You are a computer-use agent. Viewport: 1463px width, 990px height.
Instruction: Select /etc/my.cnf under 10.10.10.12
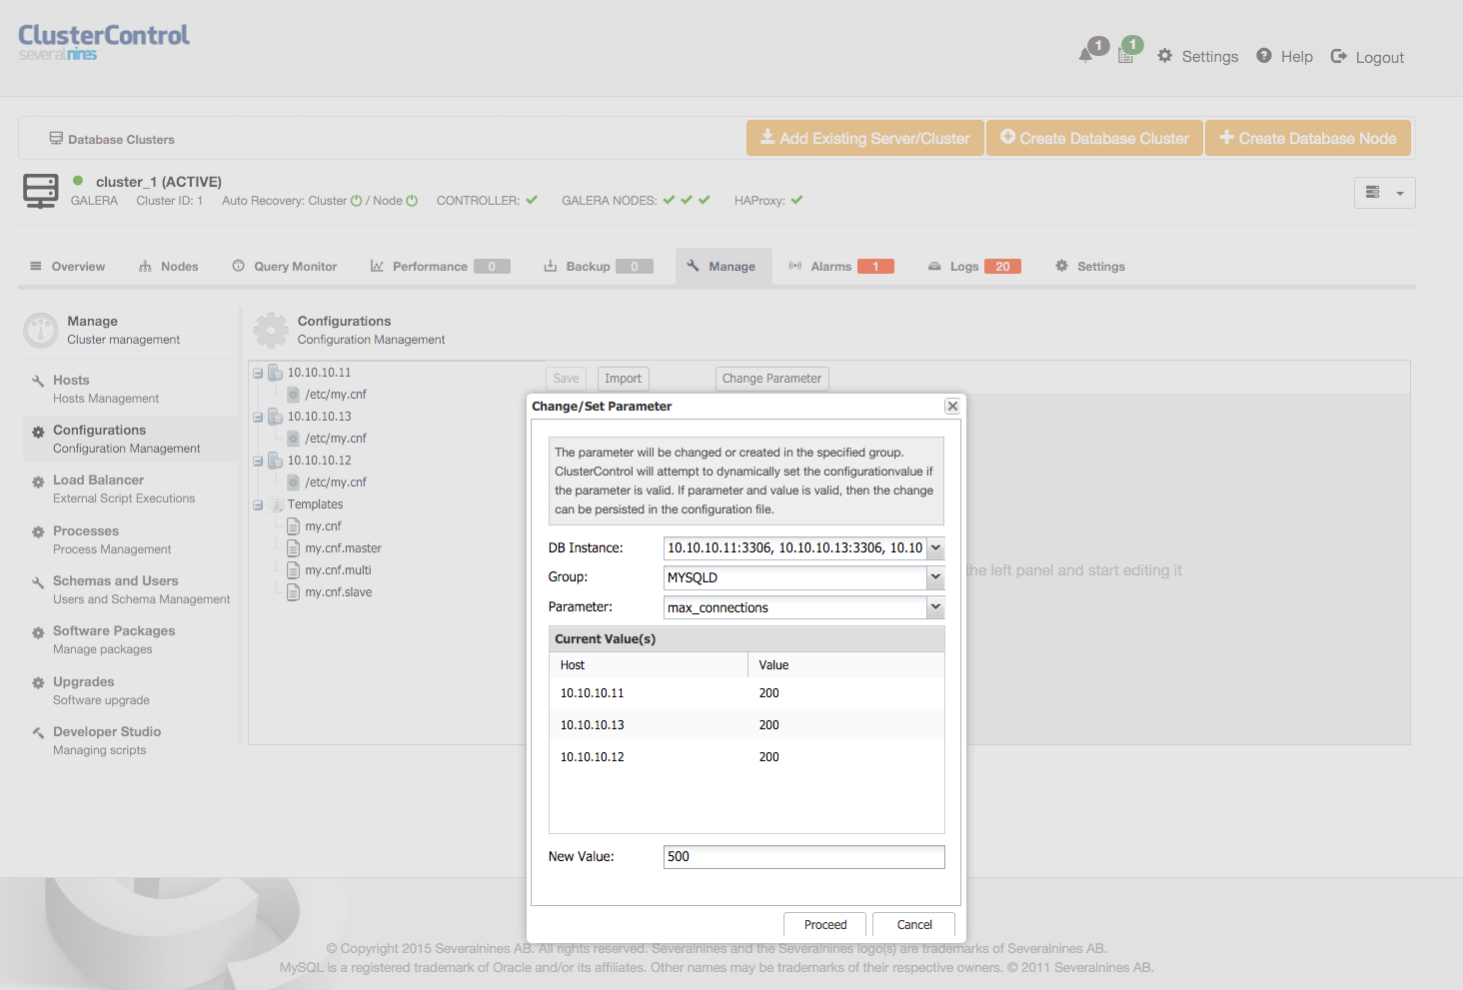pyautogui.click(x=336, y=483)
